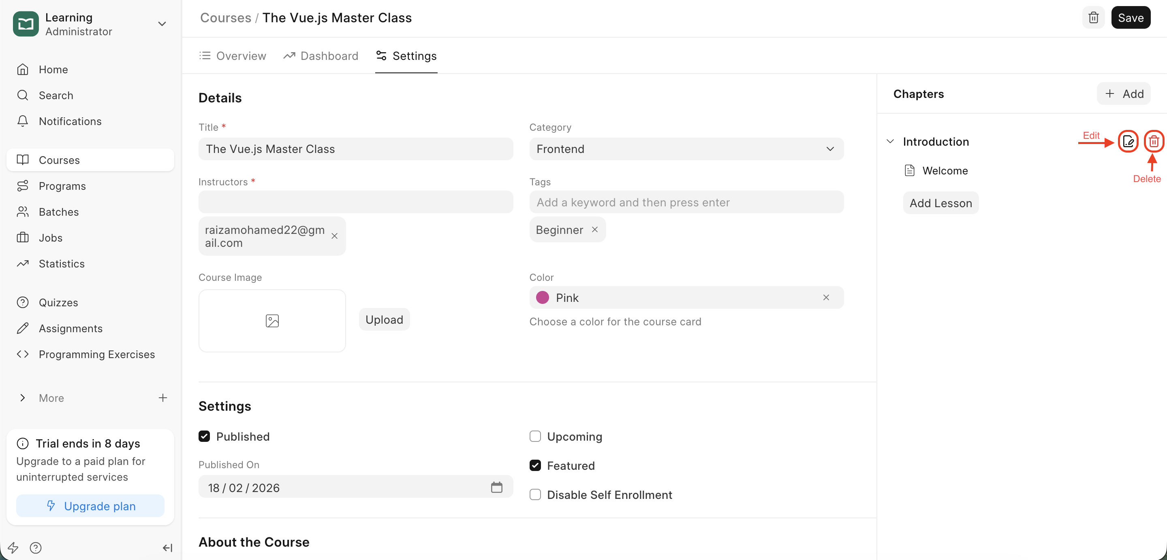Uncheck the Published checkbox

click(204, 436)
